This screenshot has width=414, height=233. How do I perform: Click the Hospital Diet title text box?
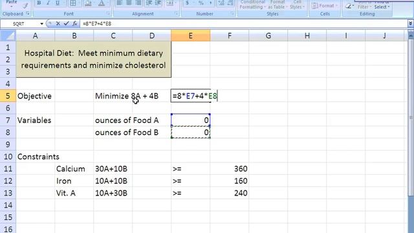point(93,59)
